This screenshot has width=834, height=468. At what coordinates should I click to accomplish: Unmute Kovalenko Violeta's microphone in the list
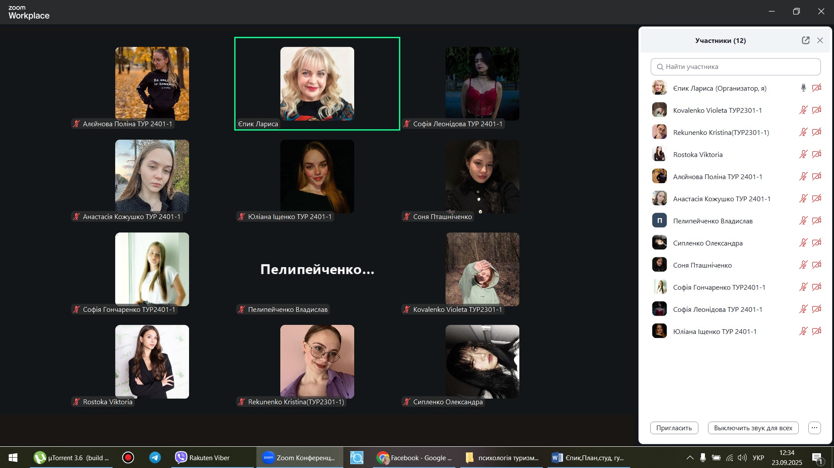tap(803, 110)
